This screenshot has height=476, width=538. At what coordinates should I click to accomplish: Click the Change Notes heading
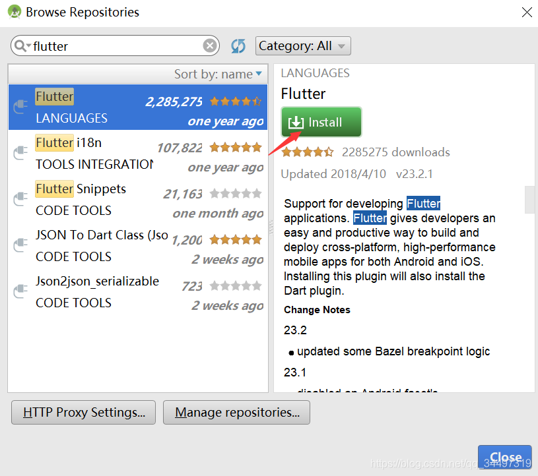317,310
